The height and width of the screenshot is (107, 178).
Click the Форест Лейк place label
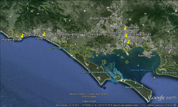(100, 18)
